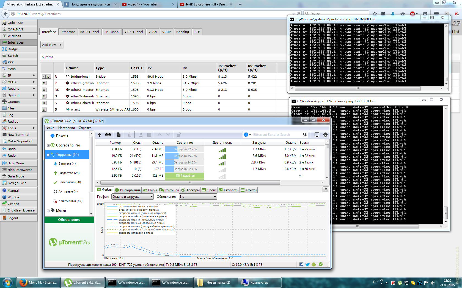The width and height of the screenshot is (462, 288).
Task: Click the remove torrent trash icon
Action: pyautogui.click(x=130, y=135)
